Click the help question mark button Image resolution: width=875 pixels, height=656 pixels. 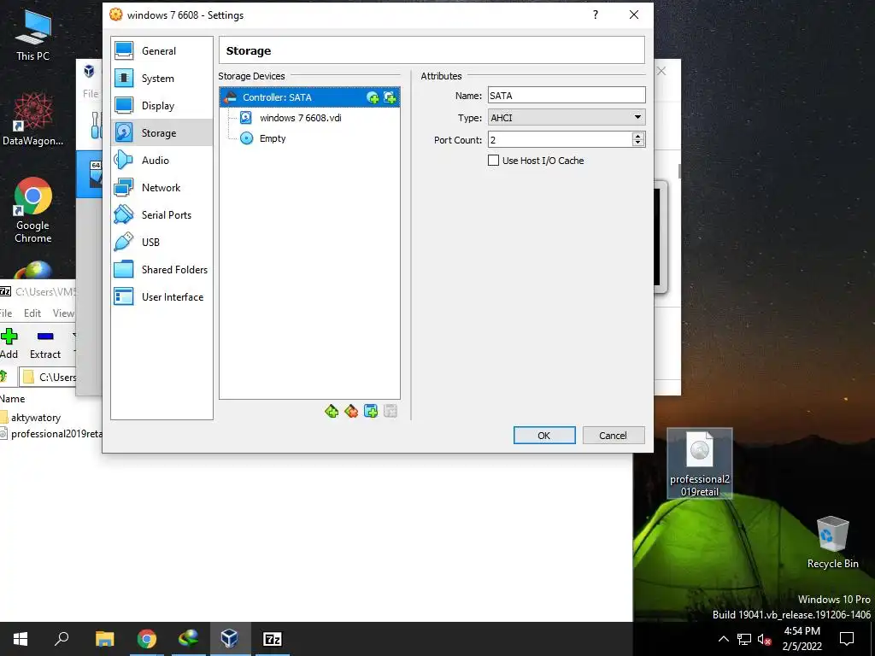click(596, 15)
